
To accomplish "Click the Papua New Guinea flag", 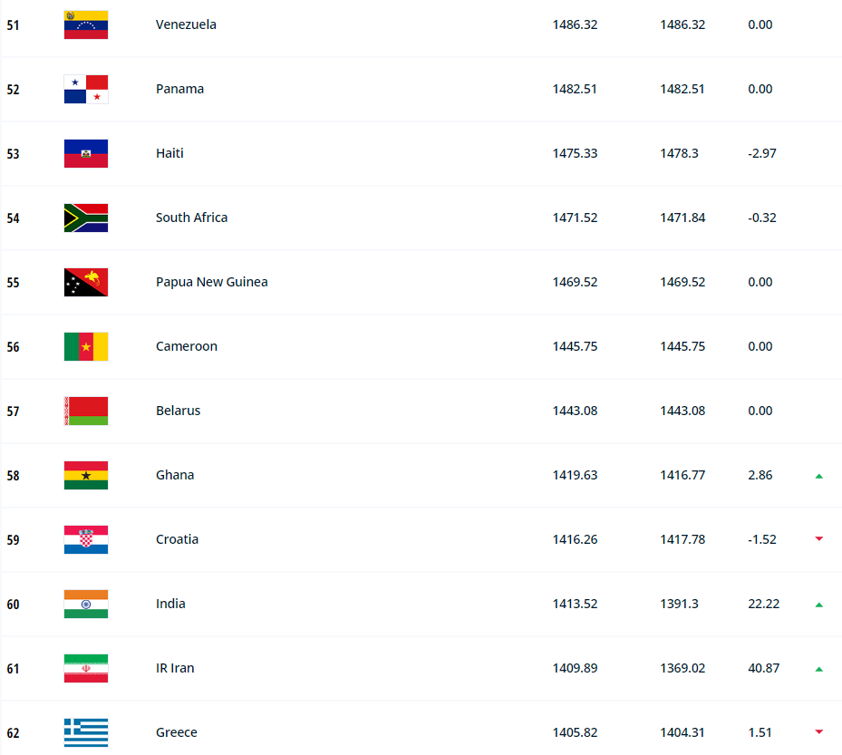I will 86,282.
